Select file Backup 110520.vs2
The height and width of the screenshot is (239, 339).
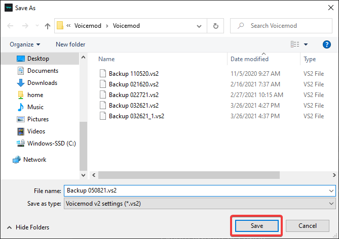click(134, 74)
